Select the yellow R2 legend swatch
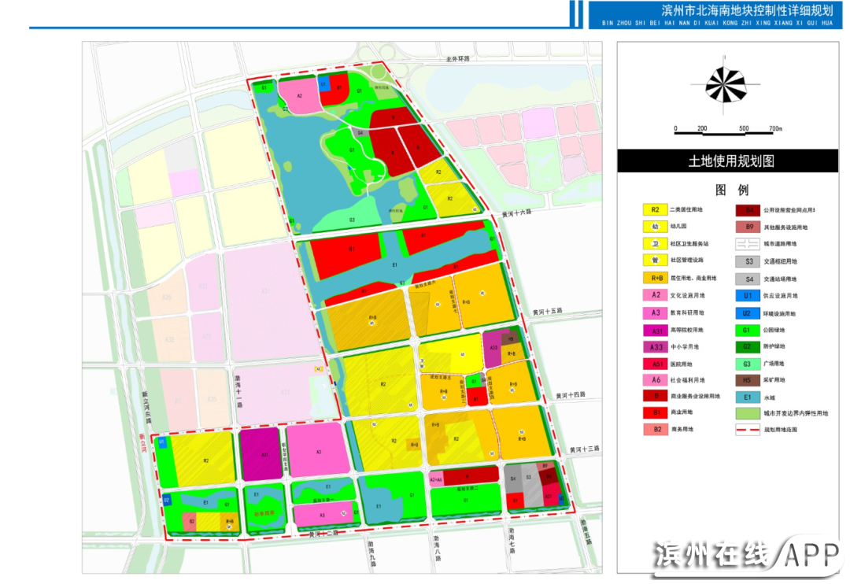Image resolution: width=850 pixels, height=584 pixels. [x=655, y=209]
